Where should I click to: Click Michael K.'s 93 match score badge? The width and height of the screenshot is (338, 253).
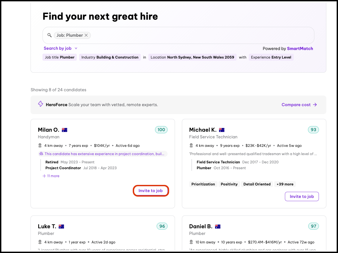pos(313,130)
